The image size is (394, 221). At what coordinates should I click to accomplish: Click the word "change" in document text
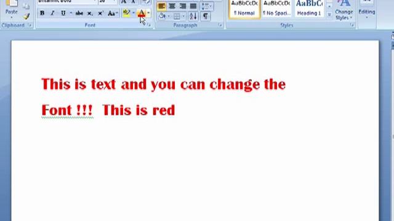235,85
